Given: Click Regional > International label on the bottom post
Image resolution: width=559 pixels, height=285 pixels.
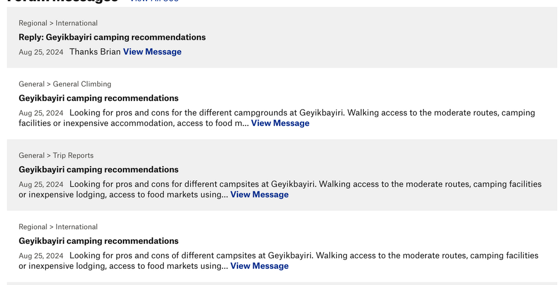Looking at the screenshot, I should coord(58,227).
